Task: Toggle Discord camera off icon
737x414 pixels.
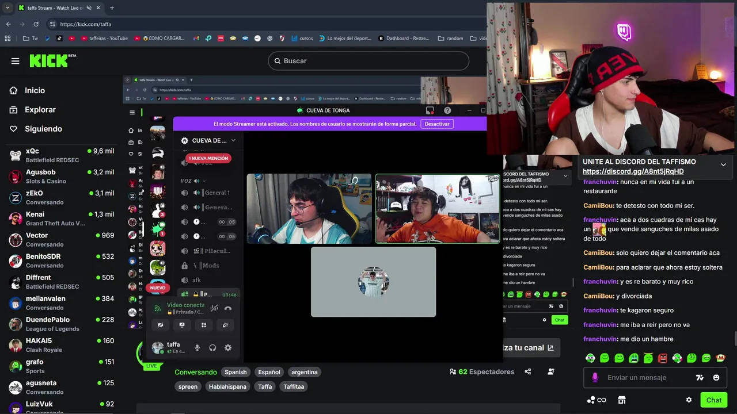Action: click(x=161, y=325)
